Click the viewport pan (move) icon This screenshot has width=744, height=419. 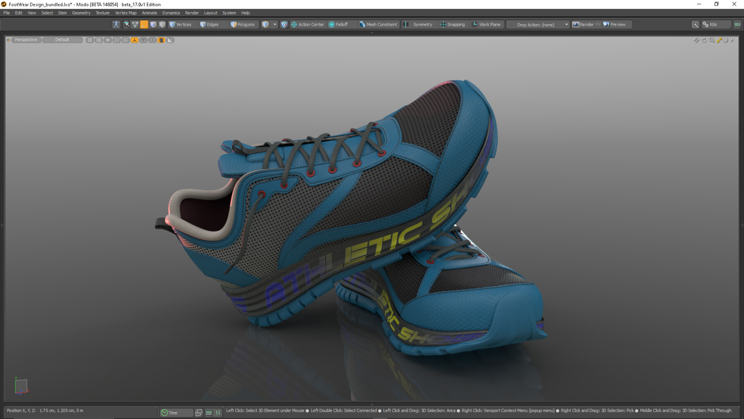pyautogui.click(x=696, y=40)
